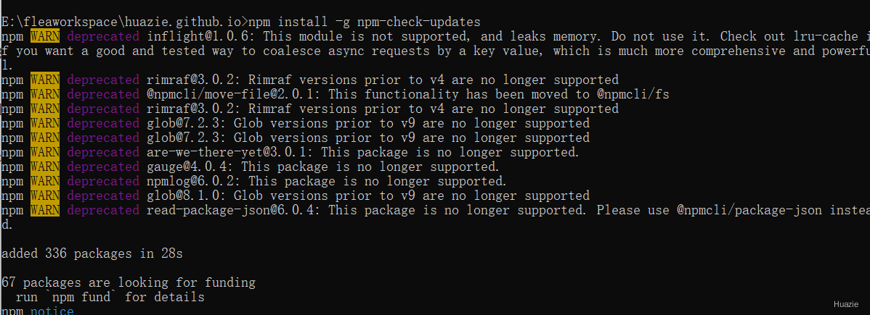The image size is (870, 315).
Task: Click the purple deprecated label on gauge line
Action: [103, 166]
